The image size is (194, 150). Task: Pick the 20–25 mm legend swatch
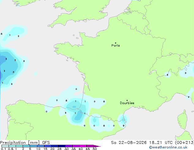click(x=54, y=146)
